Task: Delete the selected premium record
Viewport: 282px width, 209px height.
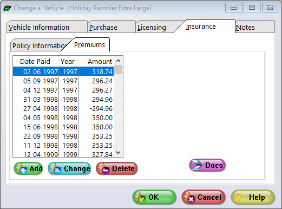Action: pyautogui.click(x=117, y=168)
